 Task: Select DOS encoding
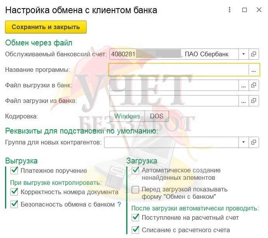click(157, 116)
